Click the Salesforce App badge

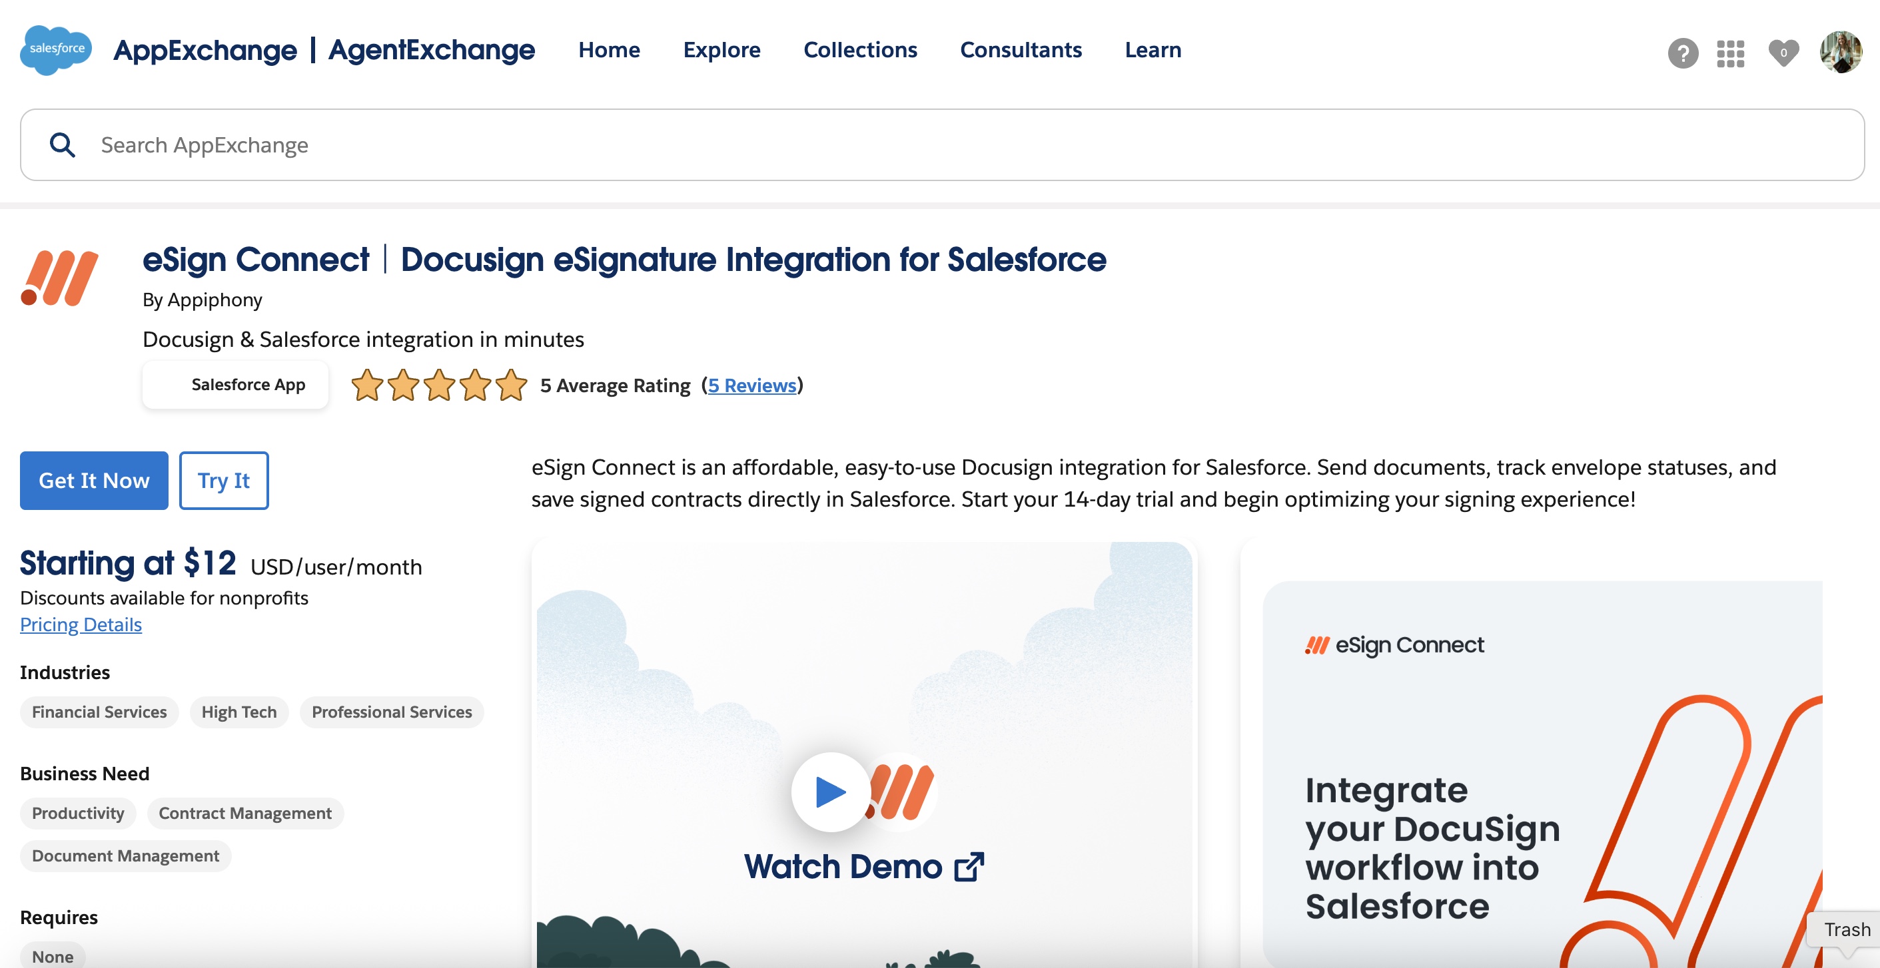[235, 384]
